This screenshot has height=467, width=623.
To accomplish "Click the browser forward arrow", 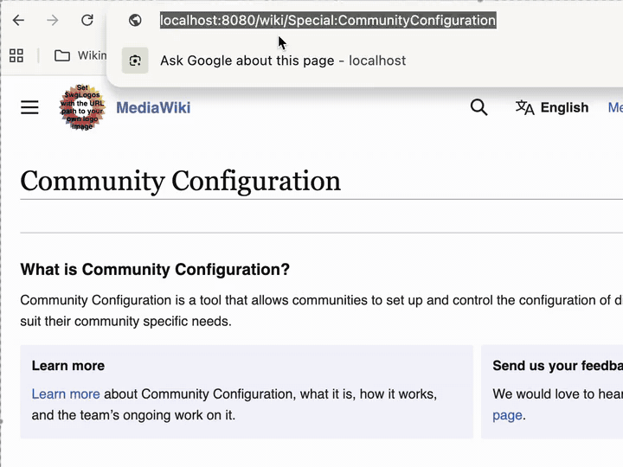I will pos(53,20).
